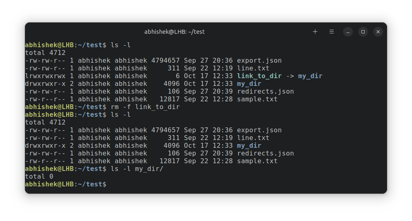
Task: Click the link_to_dir symlink name
Action: click(259, 76)
